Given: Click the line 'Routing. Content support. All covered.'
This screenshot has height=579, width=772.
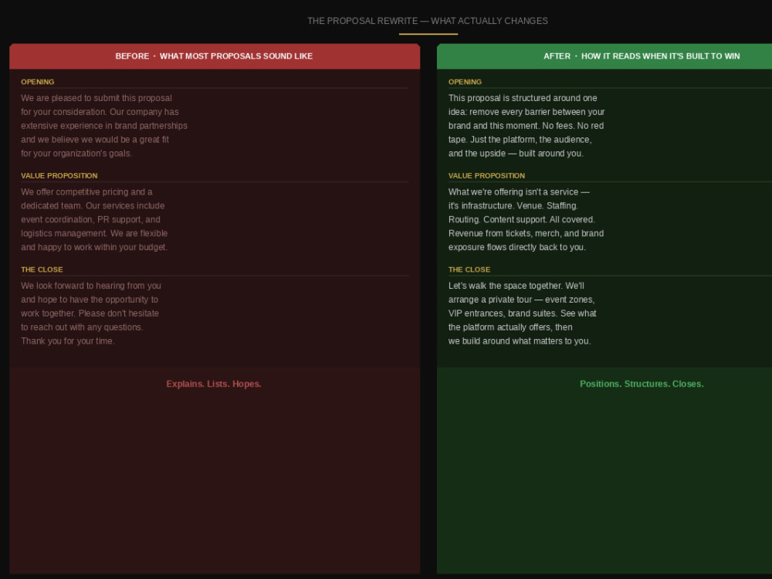Looking at the screenshot, I should pos(521,219).
